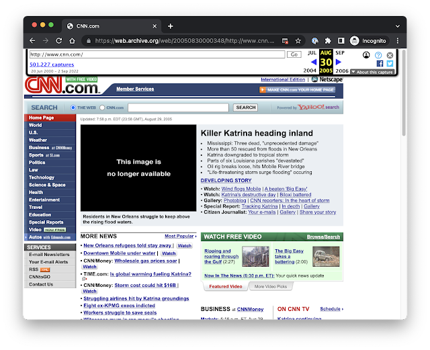Click Watch button next to Downtown Mobile story
430x350 pixels.
(169, 253)
